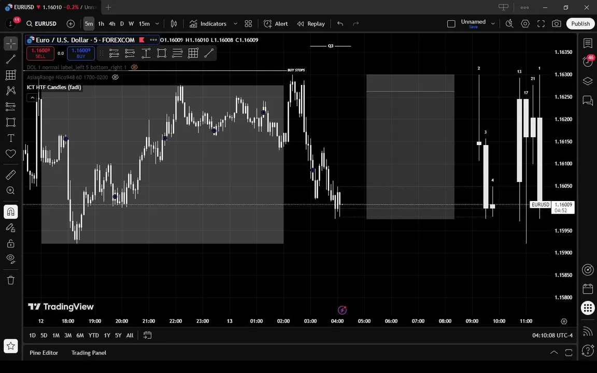Image resolution: width=597 pixels, height=373 pixels.
Task: Undo the last chart action
Action: (x=340, y=24)
